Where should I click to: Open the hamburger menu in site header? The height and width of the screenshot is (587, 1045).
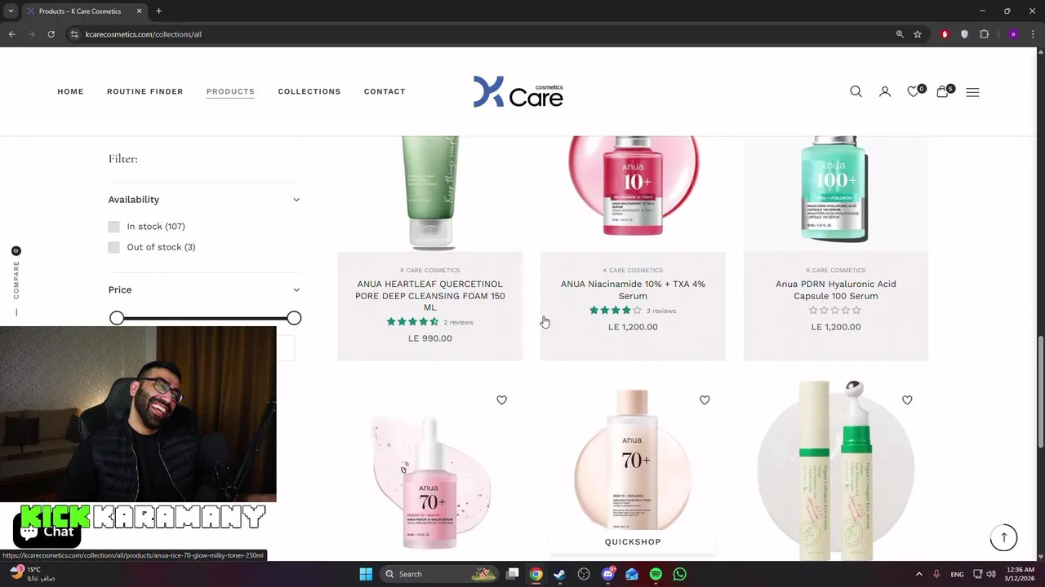pos(972,92)
